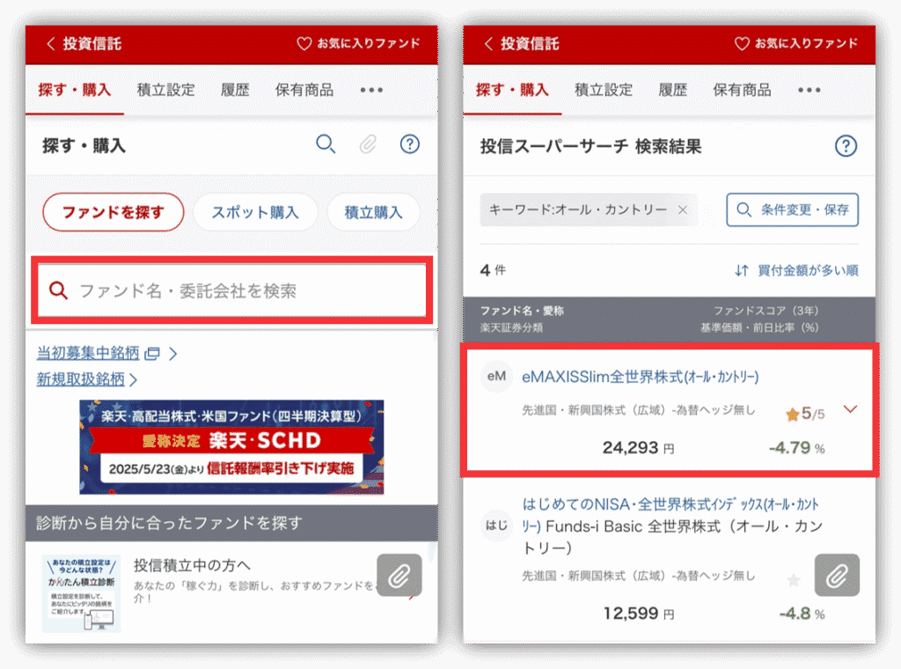The image size is (901, 669).
Task: Switch to 履歴 tab on right screen
Action: coord(673,91)
